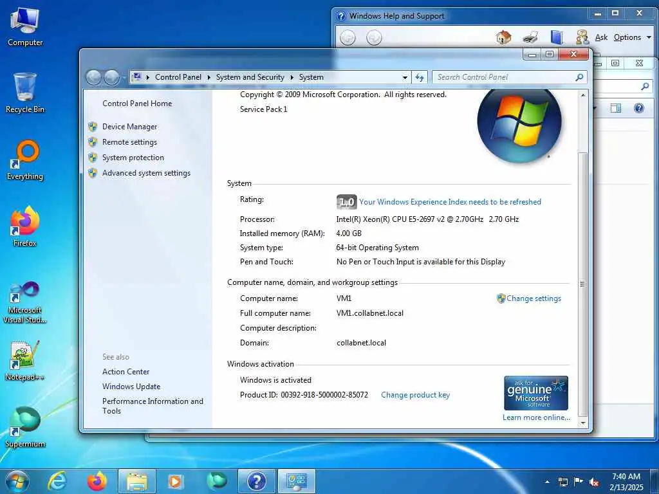
Task: Open Firefox from the taskbar
Action: coord(97,481)
